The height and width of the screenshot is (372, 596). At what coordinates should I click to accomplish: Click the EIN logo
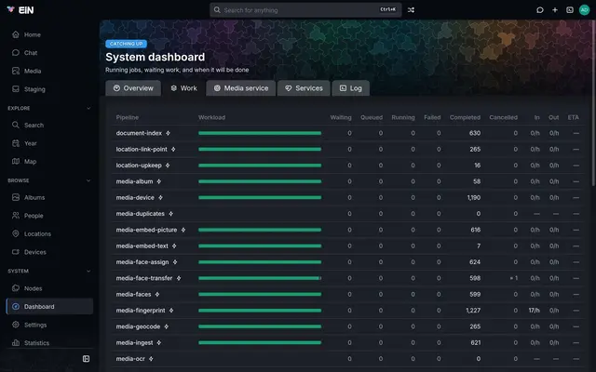(20, 10)
